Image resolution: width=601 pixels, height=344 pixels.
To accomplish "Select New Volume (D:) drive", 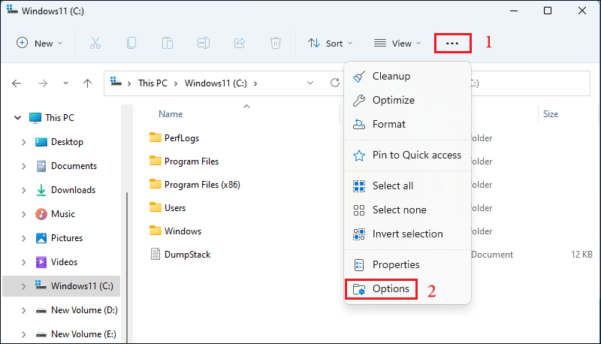I will 84,310.
